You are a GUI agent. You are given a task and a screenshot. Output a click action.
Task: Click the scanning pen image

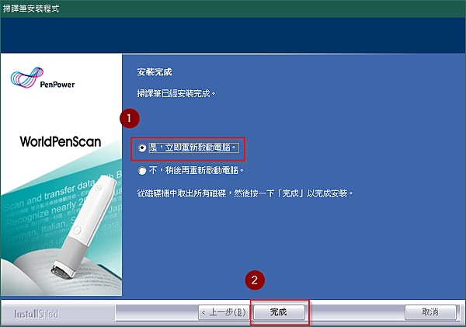pos(85,226)
